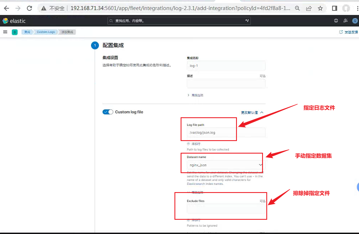Image resolution: width=359 pixels, height=234 pixels.
Task: Click the 'Patterns to be ignored' hint text
Action: click(x=202, y=225)
